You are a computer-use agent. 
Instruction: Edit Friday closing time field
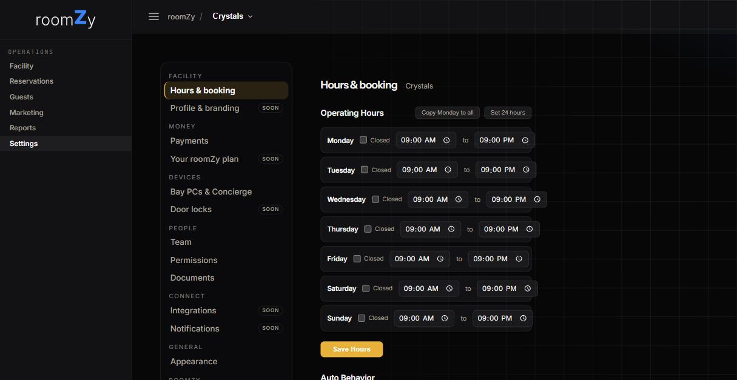click(499, 259)
